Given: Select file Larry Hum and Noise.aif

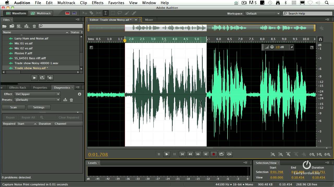Looking at the screenshot, I should (31, 38).
